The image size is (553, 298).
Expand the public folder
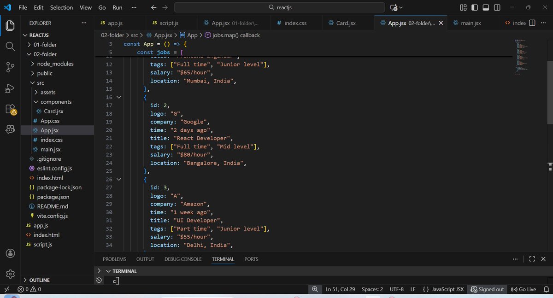[33, 73]
